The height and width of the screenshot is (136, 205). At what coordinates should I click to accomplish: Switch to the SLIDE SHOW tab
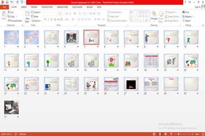pyautogui.click(x=77, y=7)
